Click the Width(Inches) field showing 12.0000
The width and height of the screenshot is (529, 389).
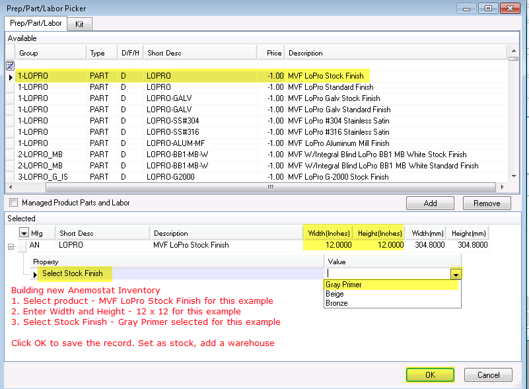pyautogui.click(x=328, y=245)
